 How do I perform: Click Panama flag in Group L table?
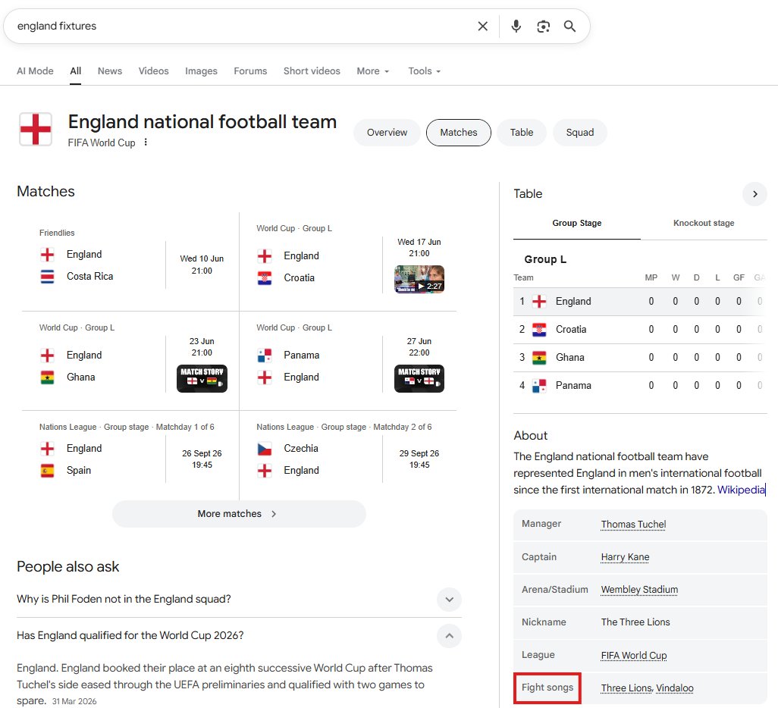point(539,386)
